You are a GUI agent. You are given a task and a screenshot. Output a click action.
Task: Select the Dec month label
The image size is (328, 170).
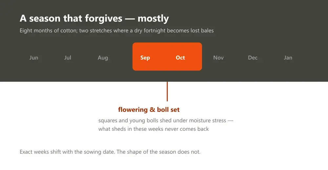click(x=253, y=58)
